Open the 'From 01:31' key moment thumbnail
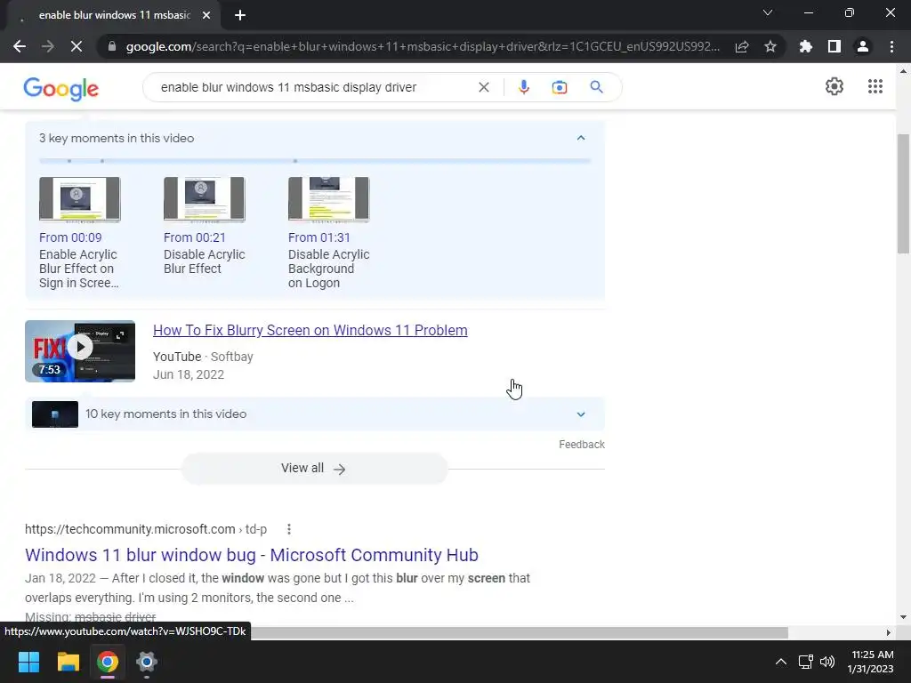Image resolution: width=911 pixels, height=683 pixels. (x=328, y=199)
